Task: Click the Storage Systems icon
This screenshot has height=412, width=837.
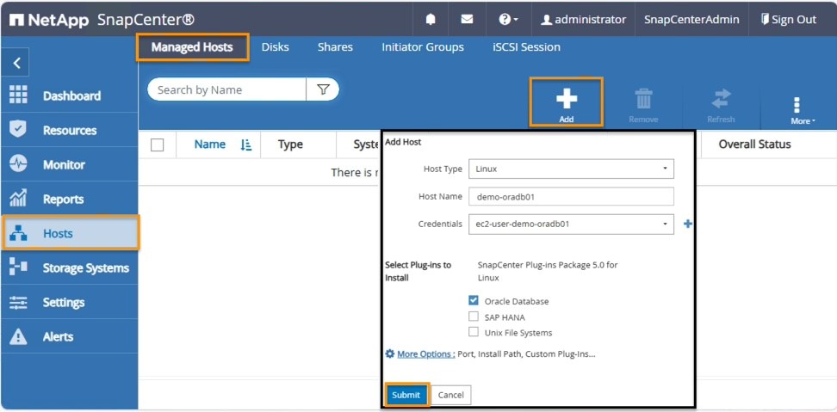Action: coord(18,267)
